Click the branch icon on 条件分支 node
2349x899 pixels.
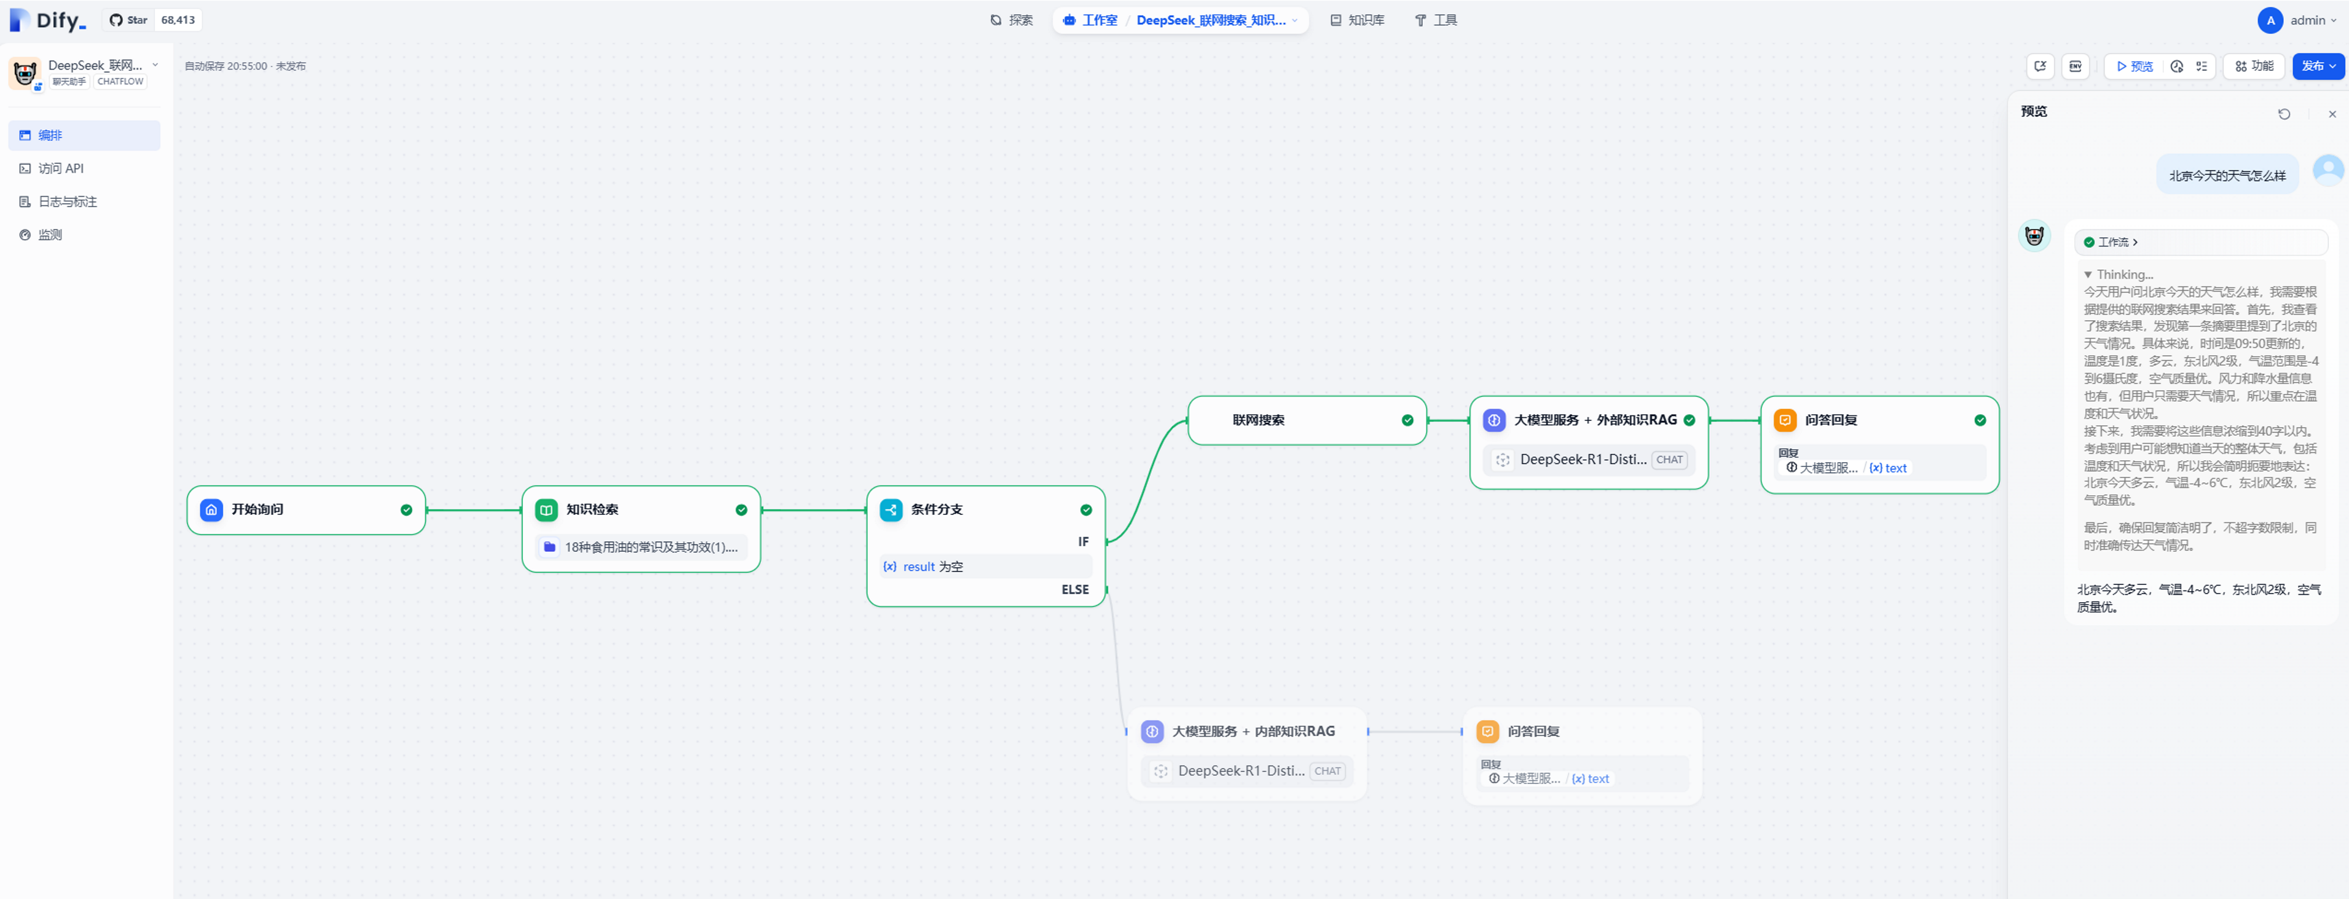pos(891,509)
